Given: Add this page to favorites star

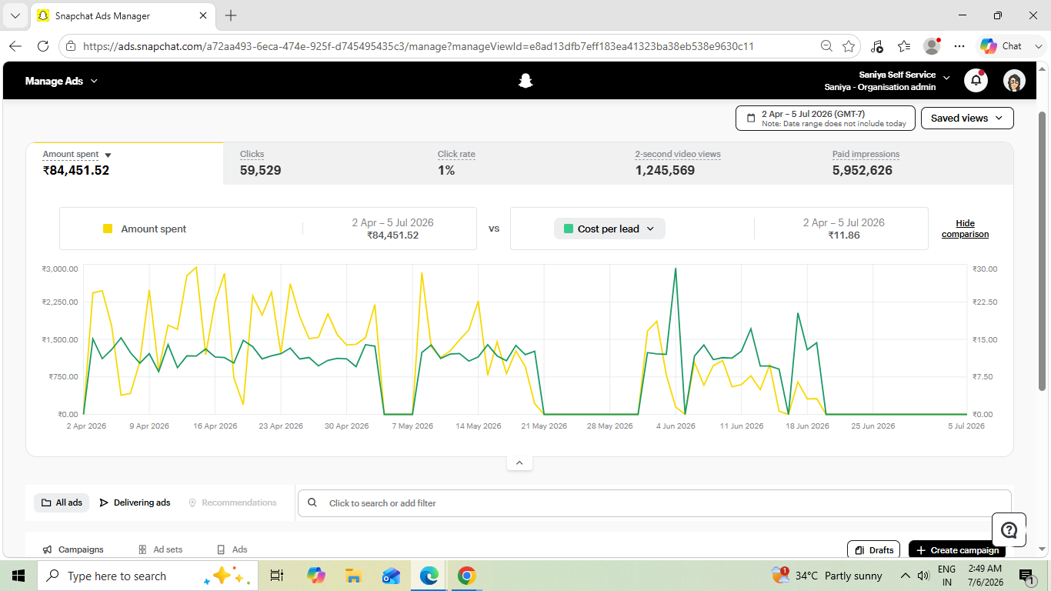Looking at the screenshot, I should (849, 46).
